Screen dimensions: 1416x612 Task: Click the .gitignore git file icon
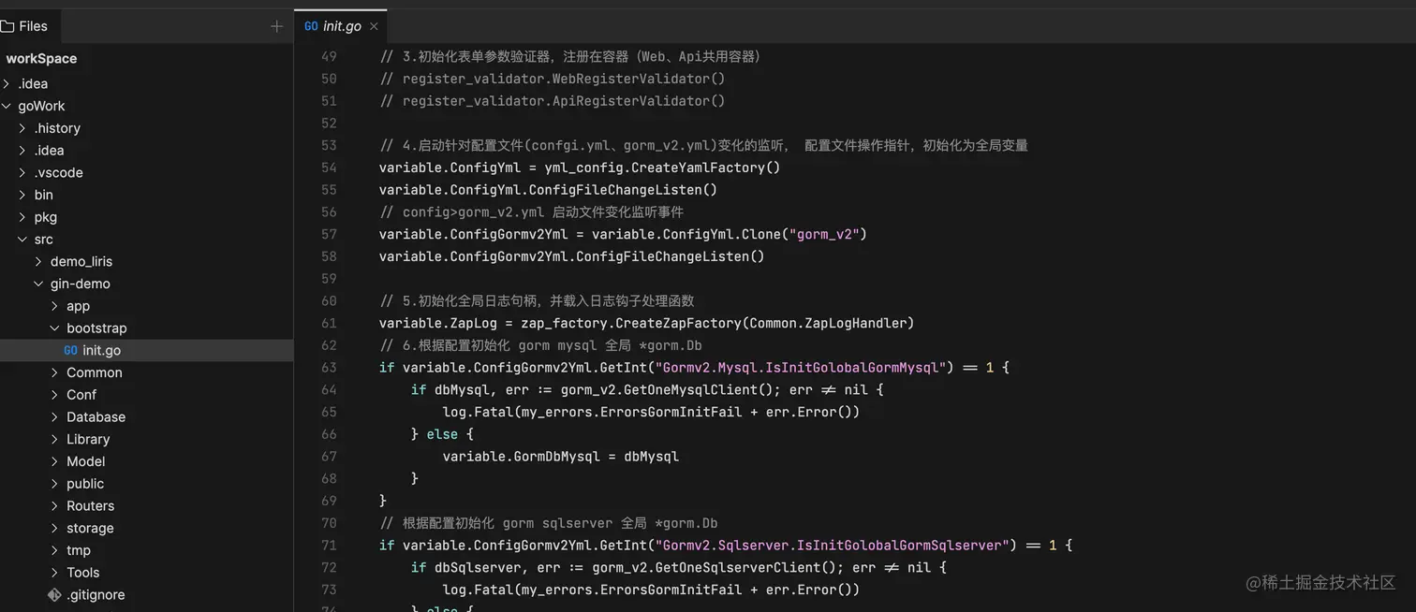pos(54,595)
